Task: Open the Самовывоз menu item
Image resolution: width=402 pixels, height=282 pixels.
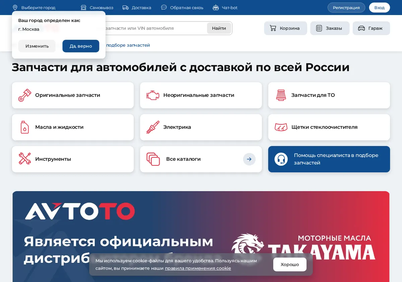Action: click(97, 7)
